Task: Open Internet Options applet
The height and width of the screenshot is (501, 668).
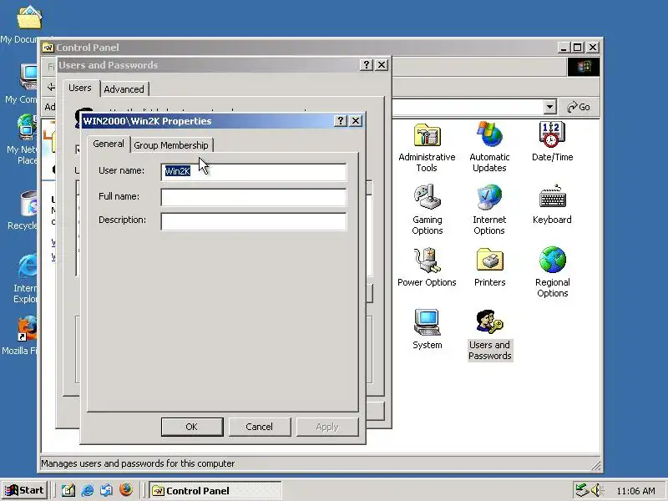Action: coord(489,210)
